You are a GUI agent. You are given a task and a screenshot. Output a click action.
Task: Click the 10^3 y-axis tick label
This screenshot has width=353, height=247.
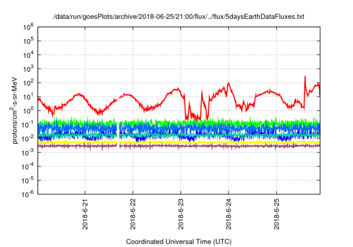click(x=28, y=69)
